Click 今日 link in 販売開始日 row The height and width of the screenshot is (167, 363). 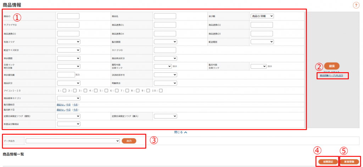click(68, 105)
